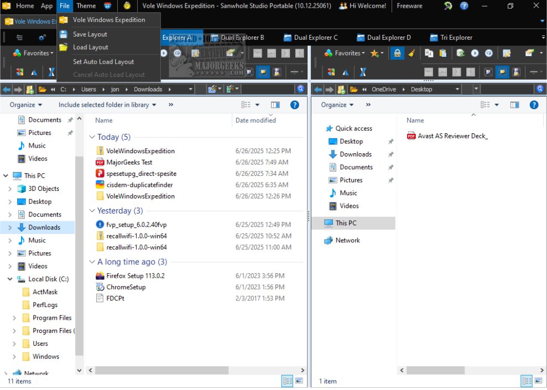This screenshot has width=547, height=390.
Task: Switch to large icons view in right status bar
Action: tap(539, 381)
